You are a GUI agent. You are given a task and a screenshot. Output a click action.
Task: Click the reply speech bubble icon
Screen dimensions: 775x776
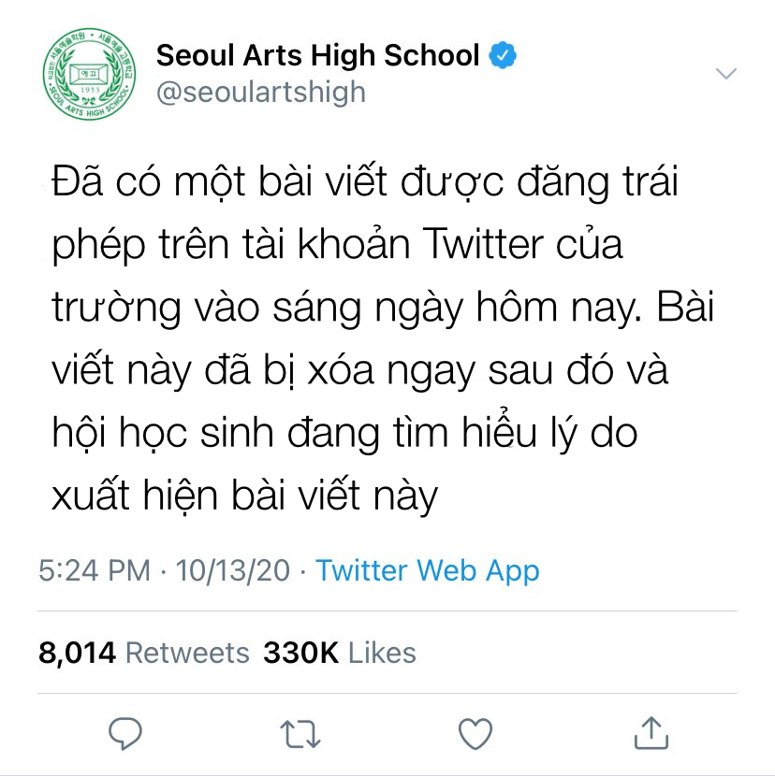click(125, 733)
